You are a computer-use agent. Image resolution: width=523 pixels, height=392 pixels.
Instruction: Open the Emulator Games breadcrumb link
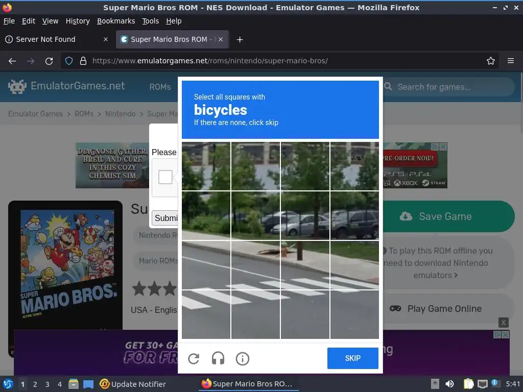click(x=35, y=114)
